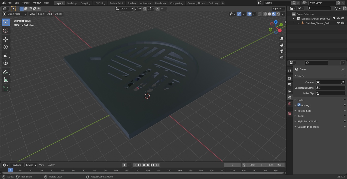Image resolution: width=347 pixels, height=179 pixels.
Task: Toggle show gizmo button
Action: click(239, 14)
